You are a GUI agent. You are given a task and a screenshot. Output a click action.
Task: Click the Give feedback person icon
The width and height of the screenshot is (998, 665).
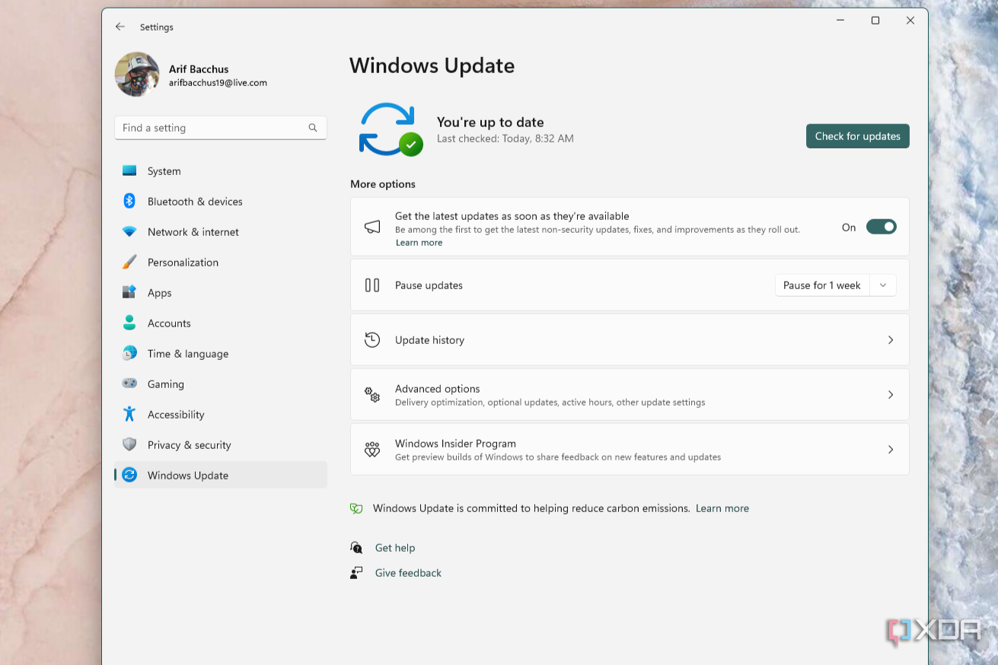tap(356, 573)
